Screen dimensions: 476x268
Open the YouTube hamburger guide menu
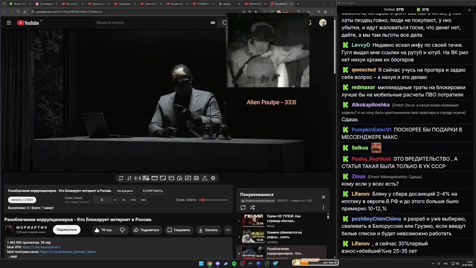pyautogui.click(x=9, y=23)
